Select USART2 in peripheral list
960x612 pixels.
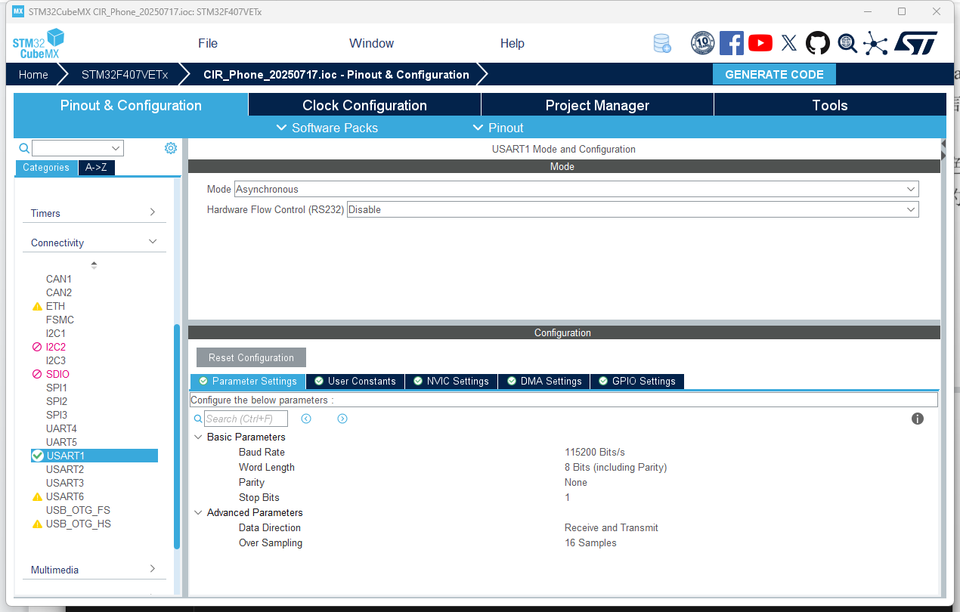click(65, 469)
